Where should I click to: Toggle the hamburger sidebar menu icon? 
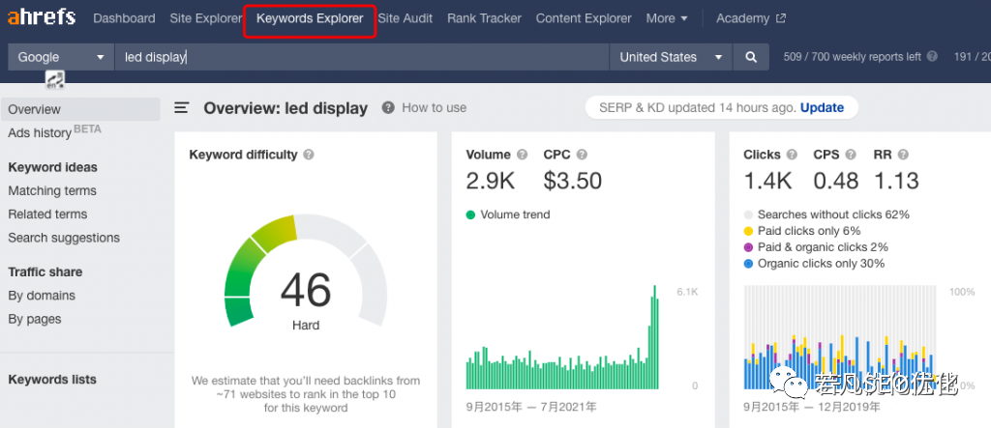pos(181,108)
